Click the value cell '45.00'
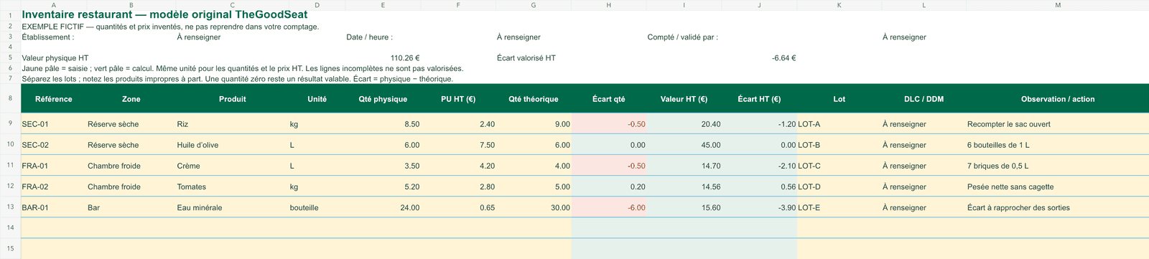Image resolution: width=1149 pixels, height=259 pixels. pyautogui.click(x=684, y=145)
